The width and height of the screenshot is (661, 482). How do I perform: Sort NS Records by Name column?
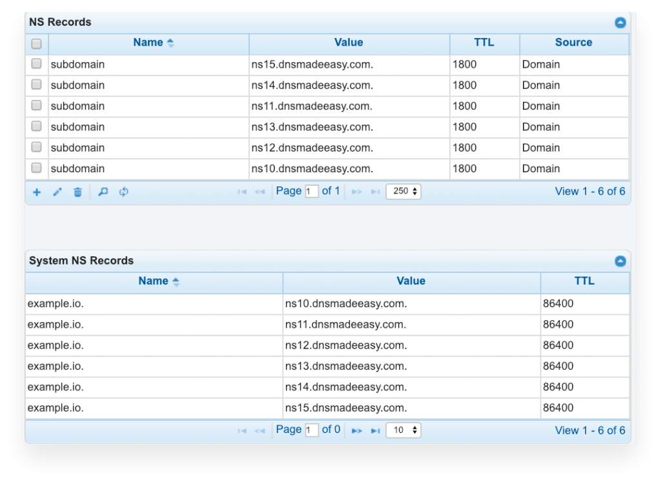pos(149,44)
